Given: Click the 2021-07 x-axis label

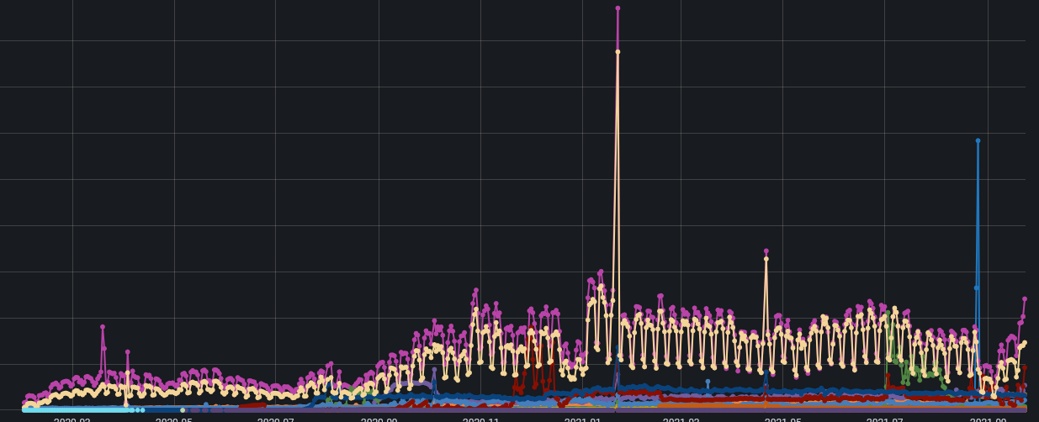Looking at the screenshot, I should click(x=884, y=419).
